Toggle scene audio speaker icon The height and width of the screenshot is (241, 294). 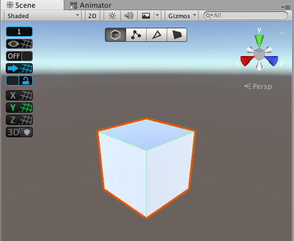coord(129,16)
